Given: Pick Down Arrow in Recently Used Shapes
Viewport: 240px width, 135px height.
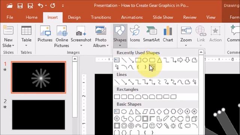Looking at the screenshot, I should pos(187,60).
